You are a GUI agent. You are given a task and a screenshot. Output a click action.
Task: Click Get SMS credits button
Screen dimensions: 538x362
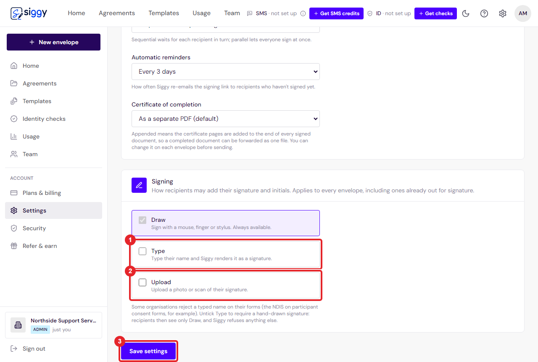[336, 13]
